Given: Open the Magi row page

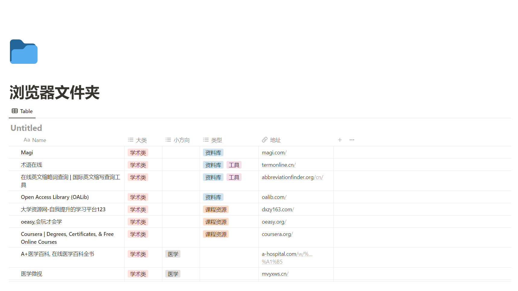Looking at the screenshot, I should coord(27,153).
